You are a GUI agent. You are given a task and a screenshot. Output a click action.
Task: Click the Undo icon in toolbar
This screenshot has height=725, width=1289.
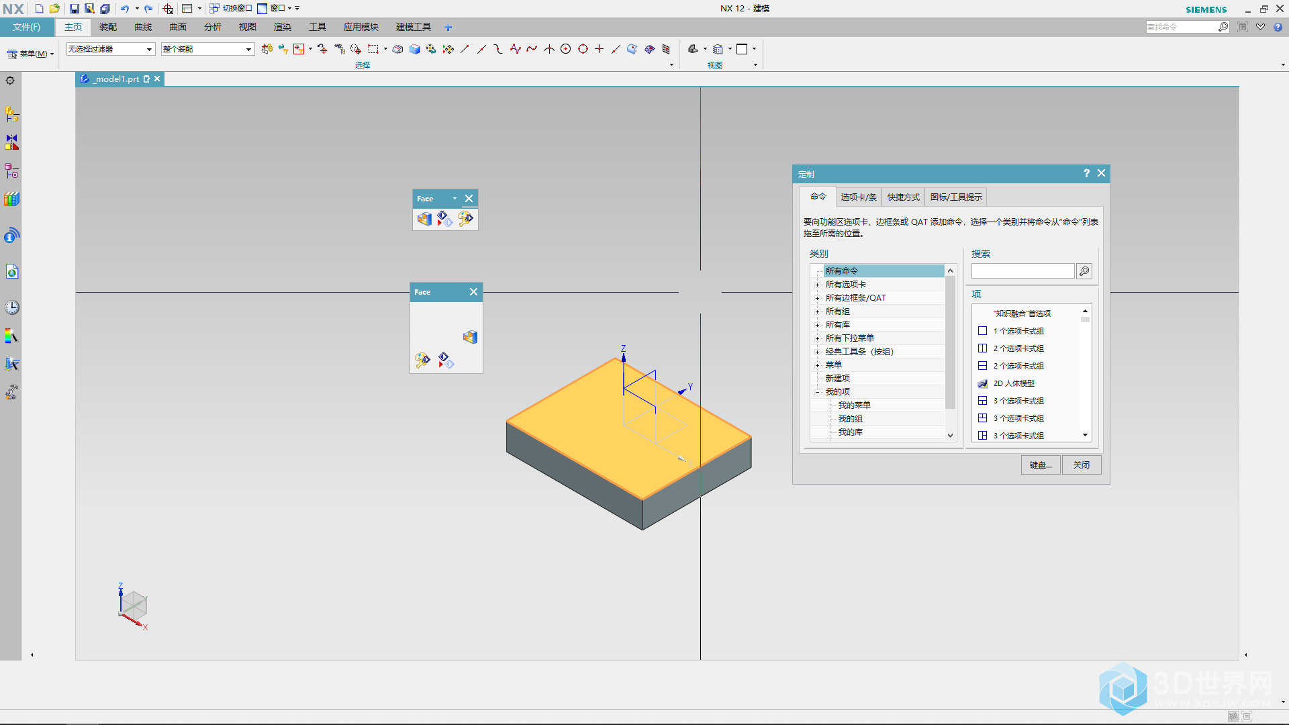click(124, 8)
